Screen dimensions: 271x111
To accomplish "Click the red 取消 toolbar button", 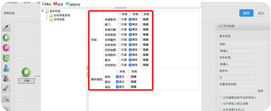I will coord(55,4).
